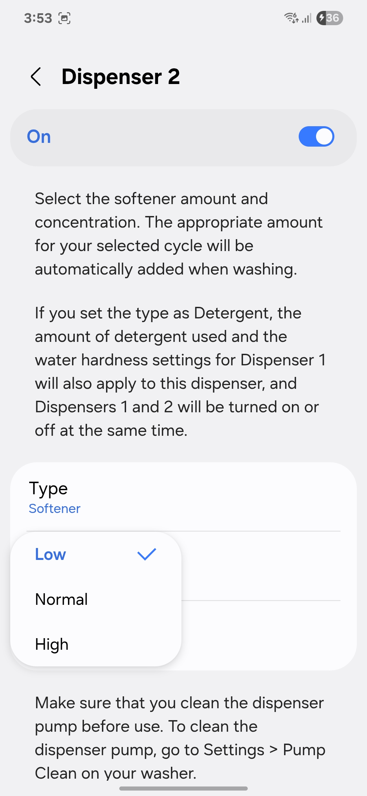Tap the pump clean reminder text

click(x=180, y=737)
